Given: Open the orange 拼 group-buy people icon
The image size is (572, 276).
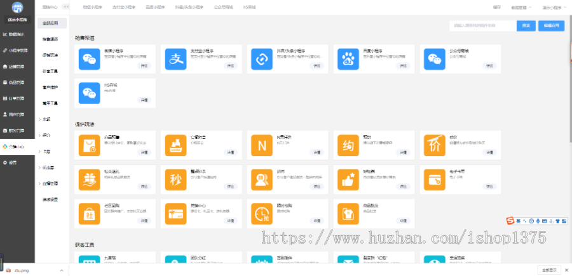Looking at the screenshot, I should pyautogui.click(x=262, y=180).
